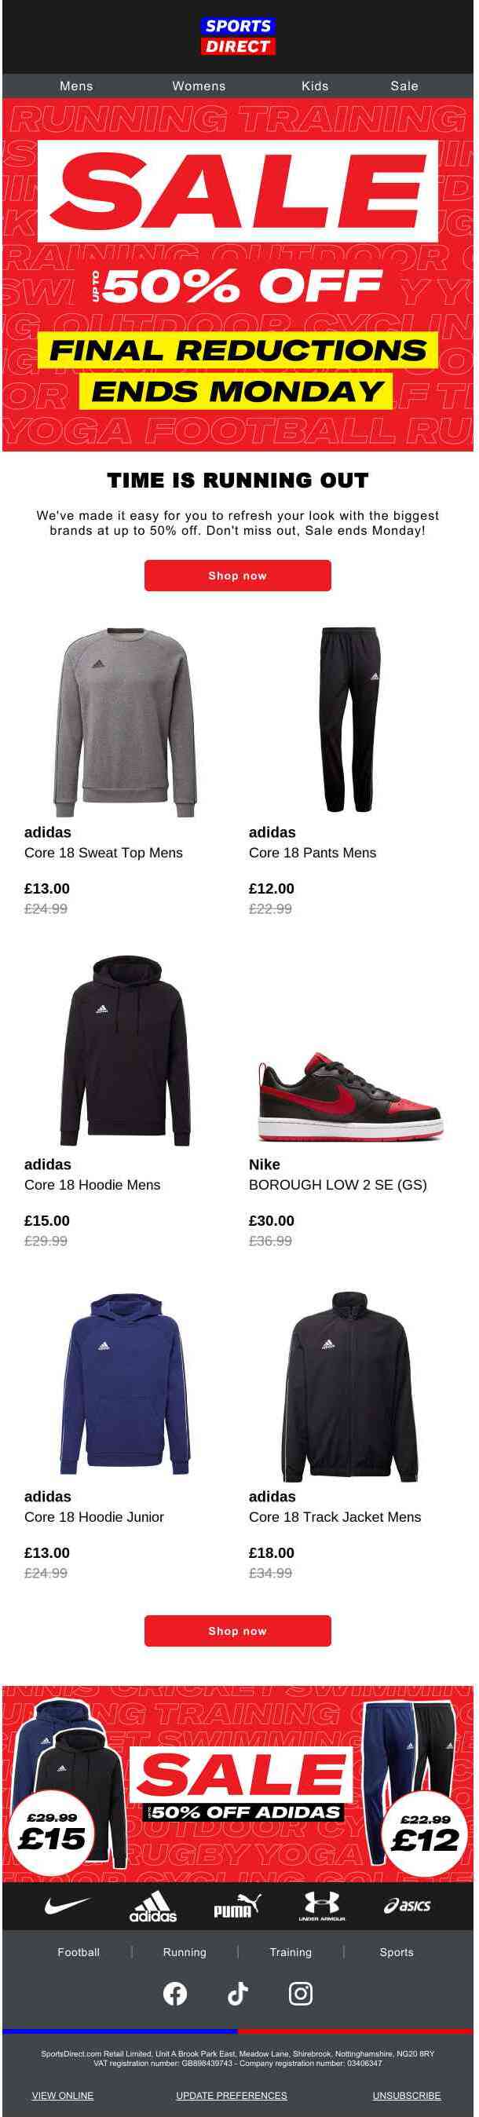Open the Facebook icon link
Image resolution: width=479 pixels, height=2117 pixels.
point(175,1993)
